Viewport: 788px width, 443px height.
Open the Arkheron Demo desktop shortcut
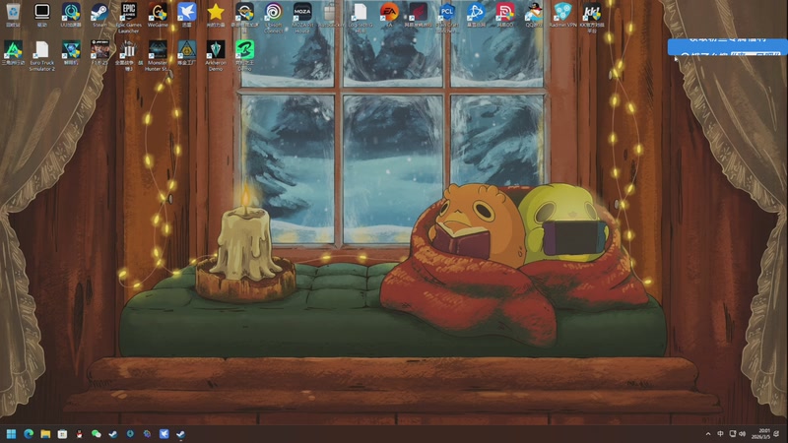[216, 56]
